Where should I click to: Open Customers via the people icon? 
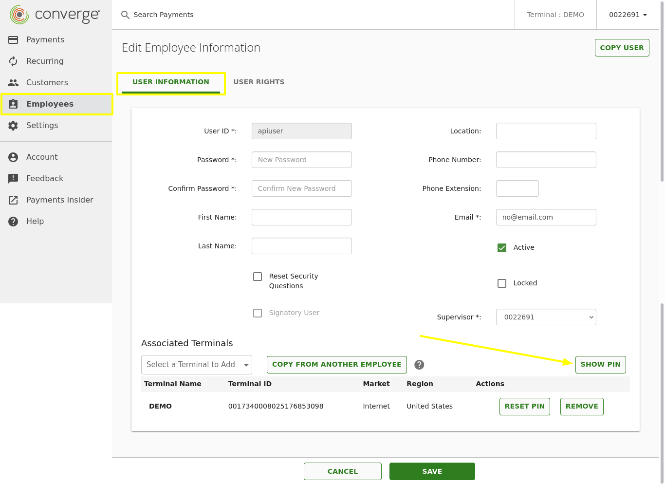coord(13,83)
